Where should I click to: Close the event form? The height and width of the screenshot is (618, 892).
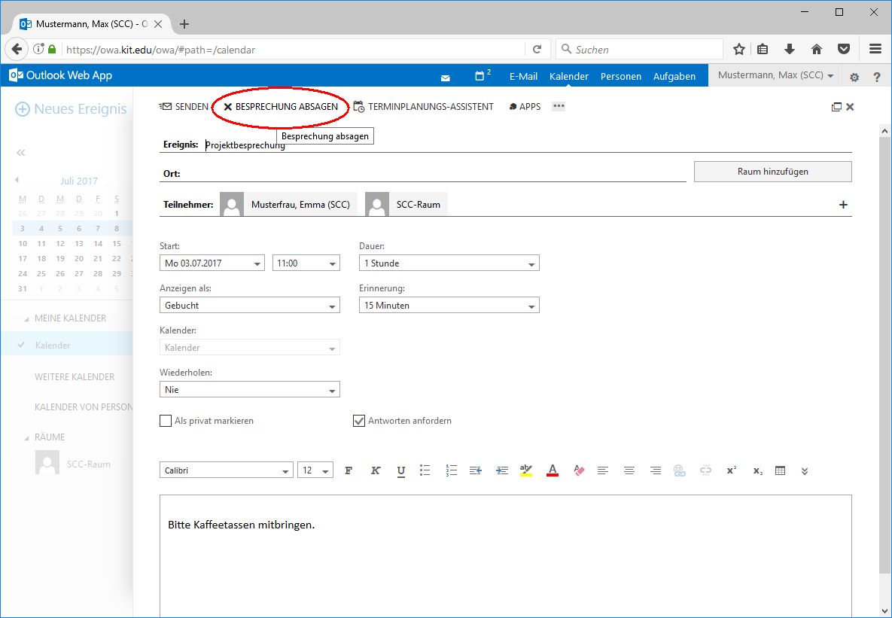(850, 107)
